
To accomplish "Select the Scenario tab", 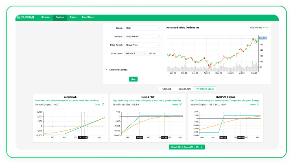I will [166, 88].
